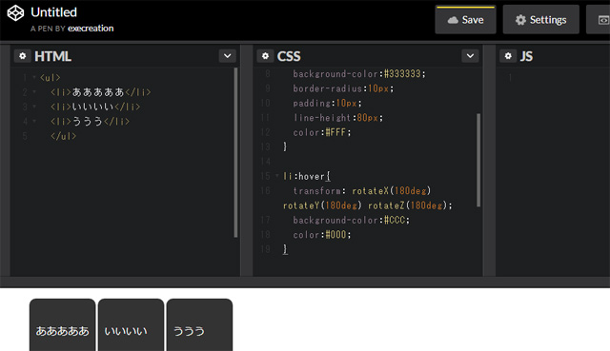Click background-color:#CCC CSS line
The height and width of the screenshot is (351, 610).
(352, 220)
